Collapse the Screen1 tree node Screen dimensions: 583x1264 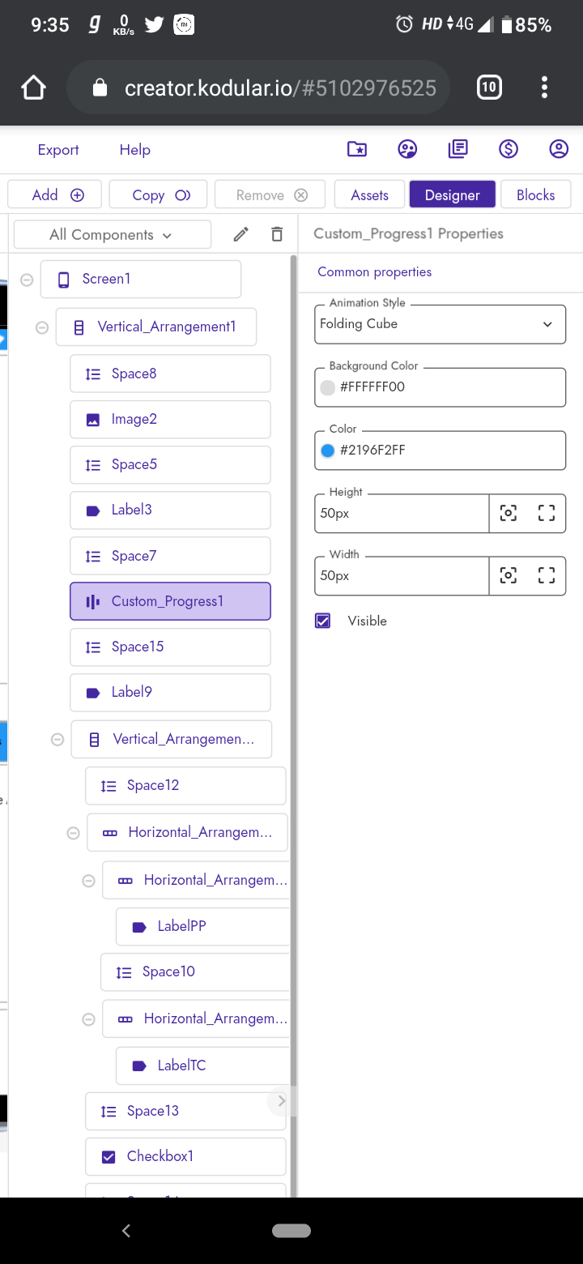pyautogui.click(x=27, y=280)
